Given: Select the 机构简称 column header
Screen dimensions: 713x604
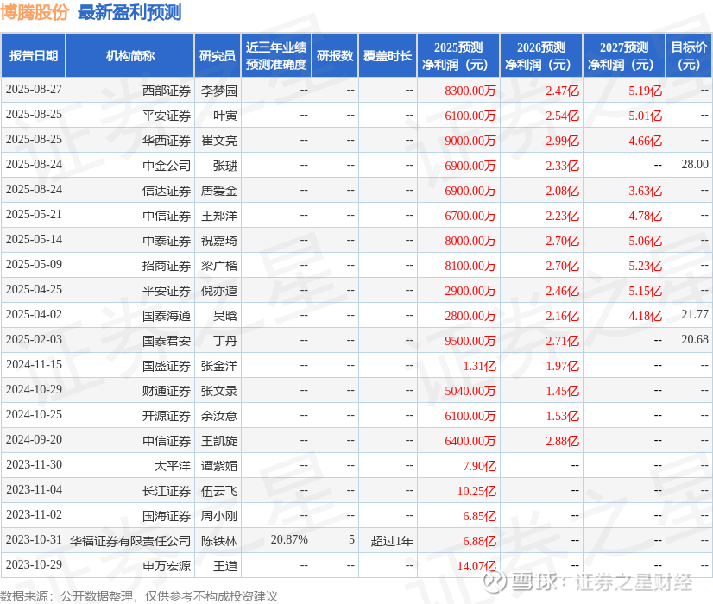Looking at the screenshot, I should pyautogui.click(x=130, y=56).
